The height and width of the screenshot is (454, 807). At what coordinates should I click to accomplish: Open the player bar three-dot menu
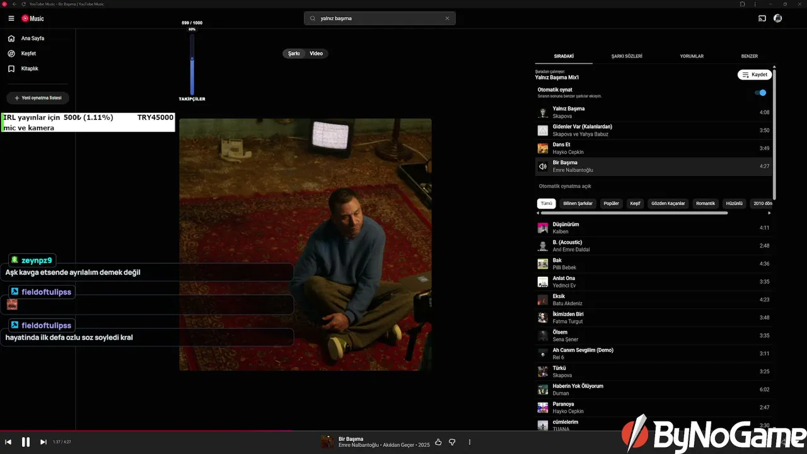(470, 442)
